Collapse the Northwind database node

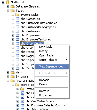click(x=3, y=2)
